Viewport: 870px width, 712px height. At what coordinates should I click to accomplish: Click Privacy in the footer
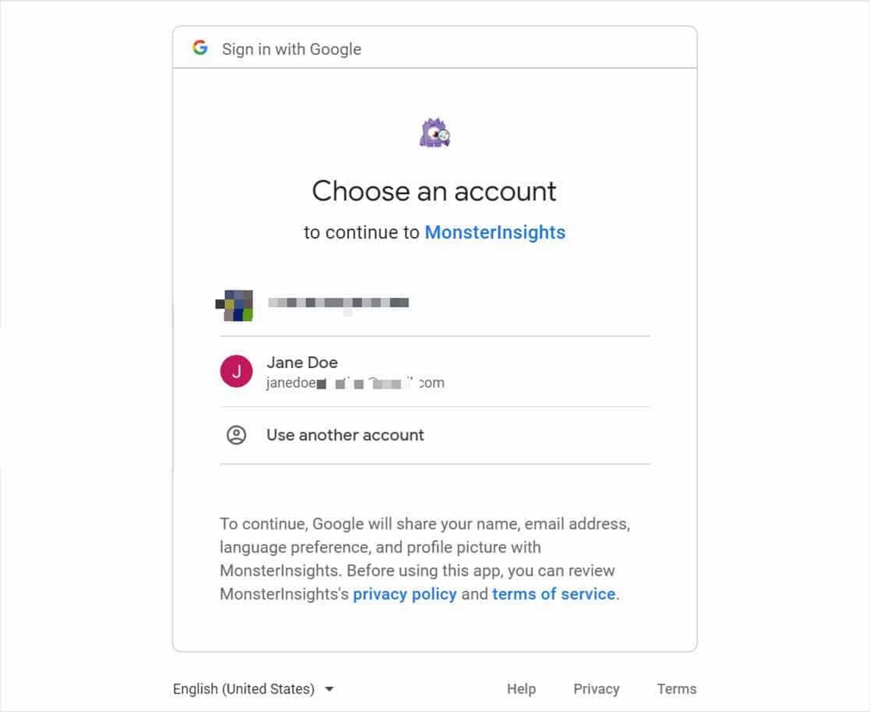596,688
